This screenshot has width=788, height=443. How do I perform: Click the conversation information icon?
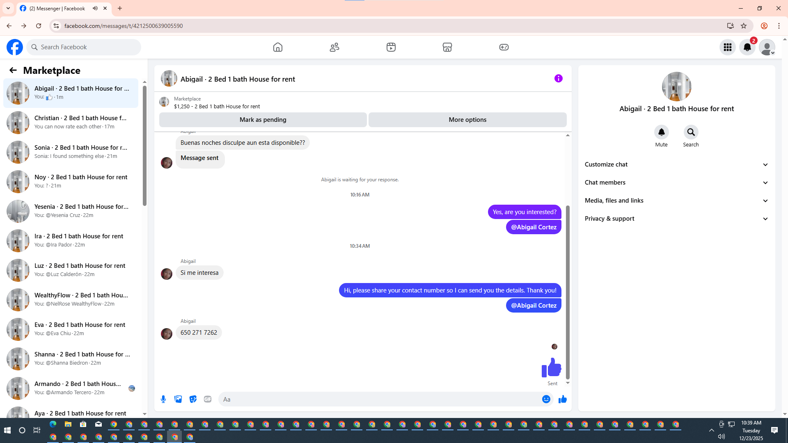[x=558, y=78]
